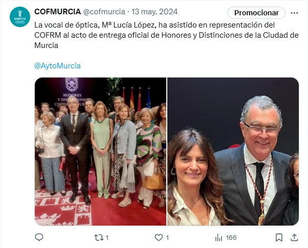Click the like count next to heart
Viewport: 308px width, 248px height.
point(167,238)
